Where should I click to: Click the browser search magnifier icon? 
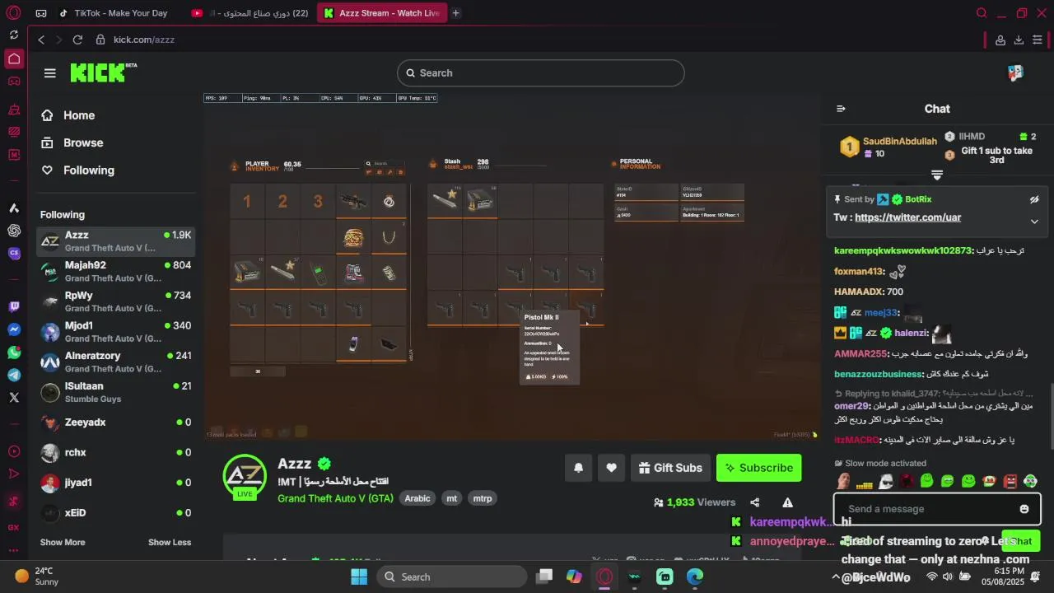coord(982,13)
